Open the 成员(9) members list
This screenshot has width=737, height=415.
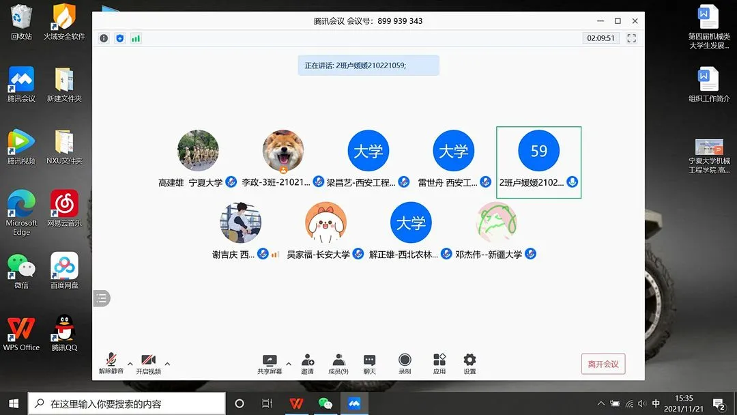point(338,364)
